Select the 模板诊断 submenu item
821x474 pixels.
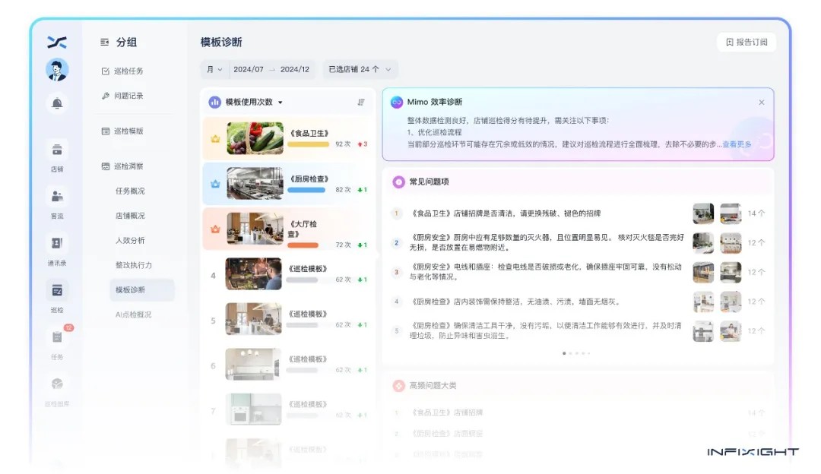(142, 290)
